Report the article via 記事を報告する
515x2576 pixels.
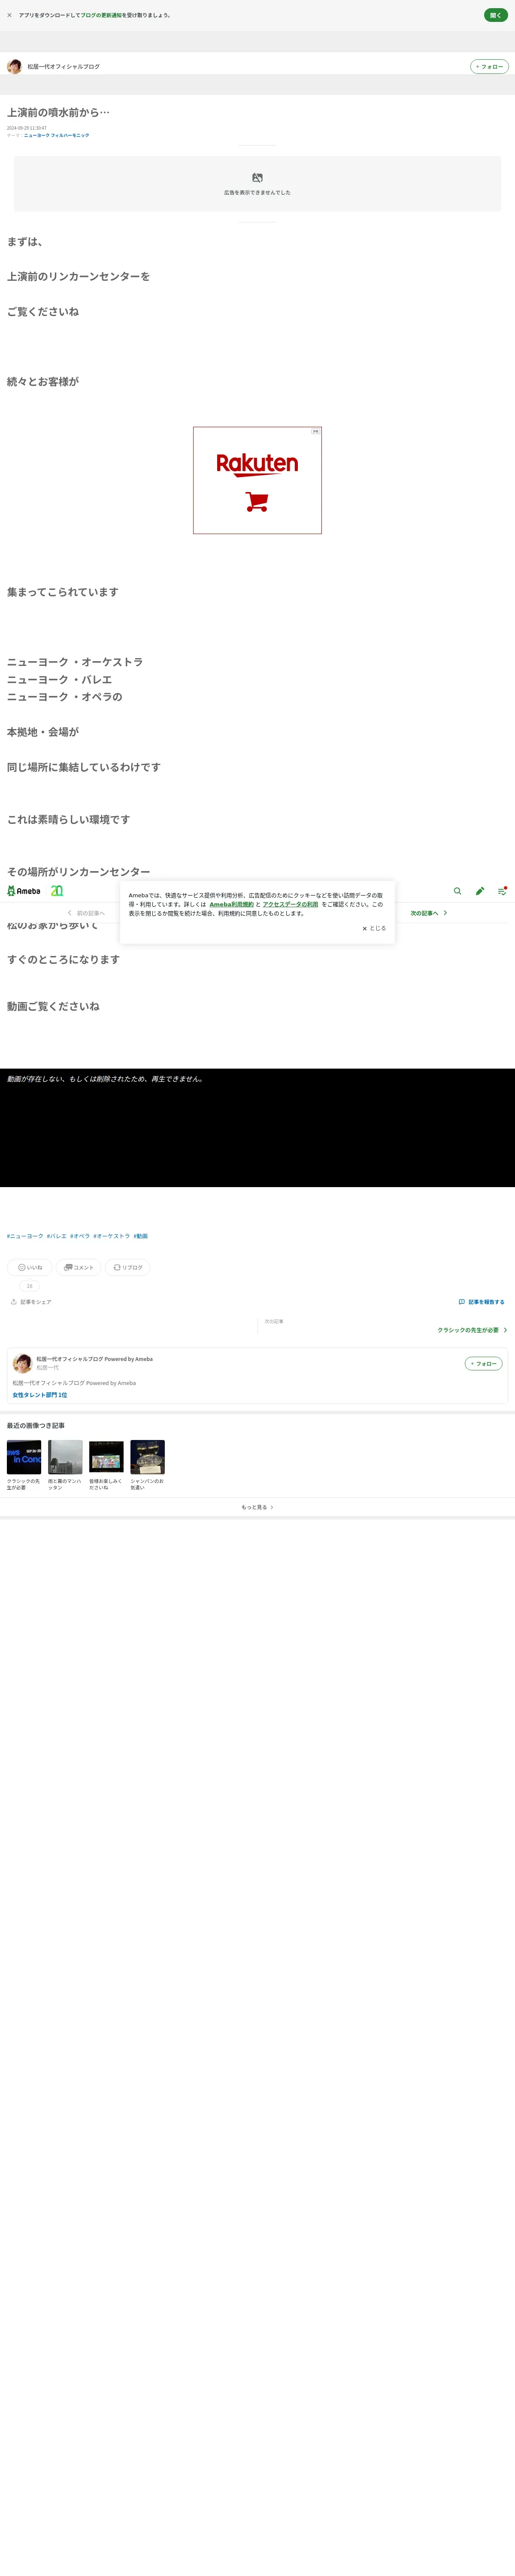tap(481, 1302)
